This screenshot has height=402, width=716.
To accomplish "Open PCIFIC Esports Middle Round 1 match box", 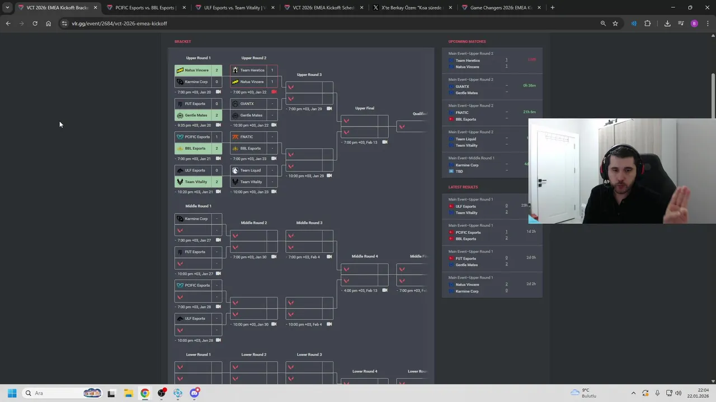I will click(x=198, y=291).
